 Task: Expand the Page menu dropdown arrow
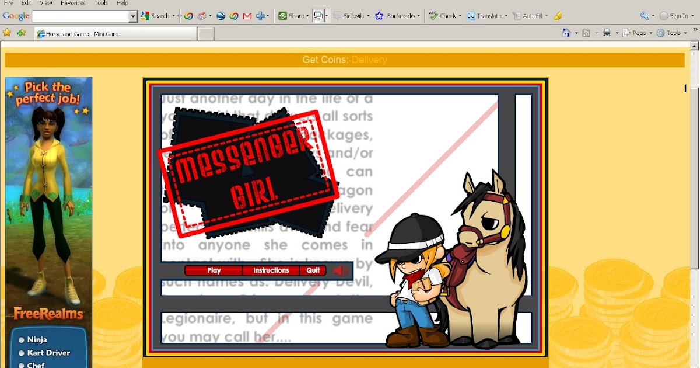[x=651, y=33]
